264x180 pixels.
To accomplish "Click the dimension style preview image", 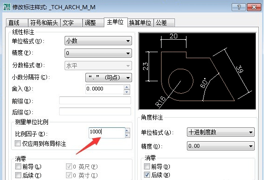I will click(197, 71).
